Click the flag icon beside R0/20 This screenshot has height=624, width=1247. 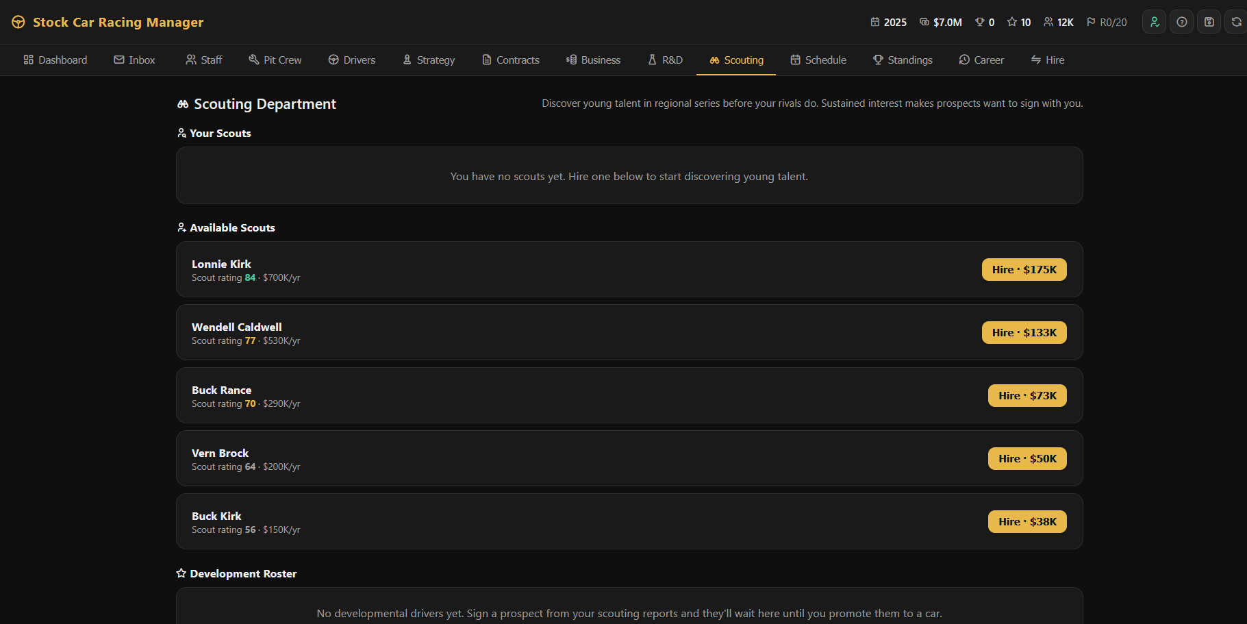[1091, 22]
